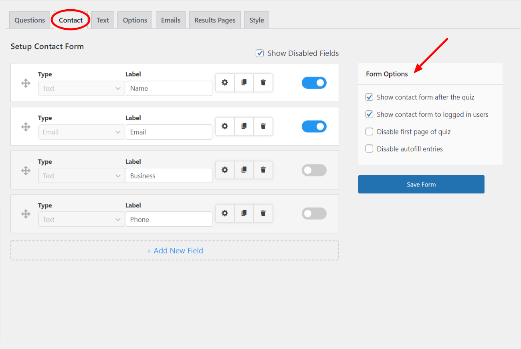Open the Emails tab

tap(170, 20)
